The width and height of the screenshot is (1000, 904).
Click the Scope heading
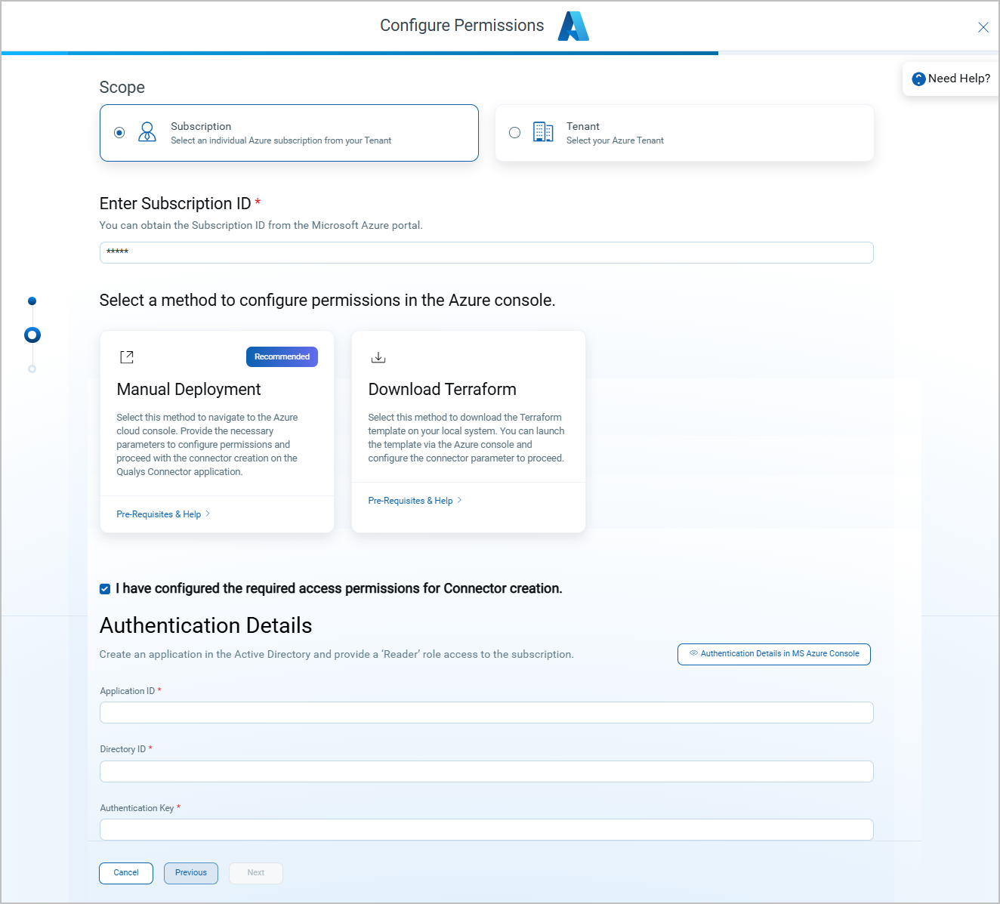[122, 88]
